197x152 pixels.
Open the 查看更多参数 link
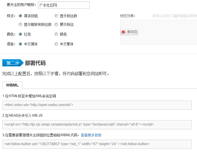click(x=91, y=135)
